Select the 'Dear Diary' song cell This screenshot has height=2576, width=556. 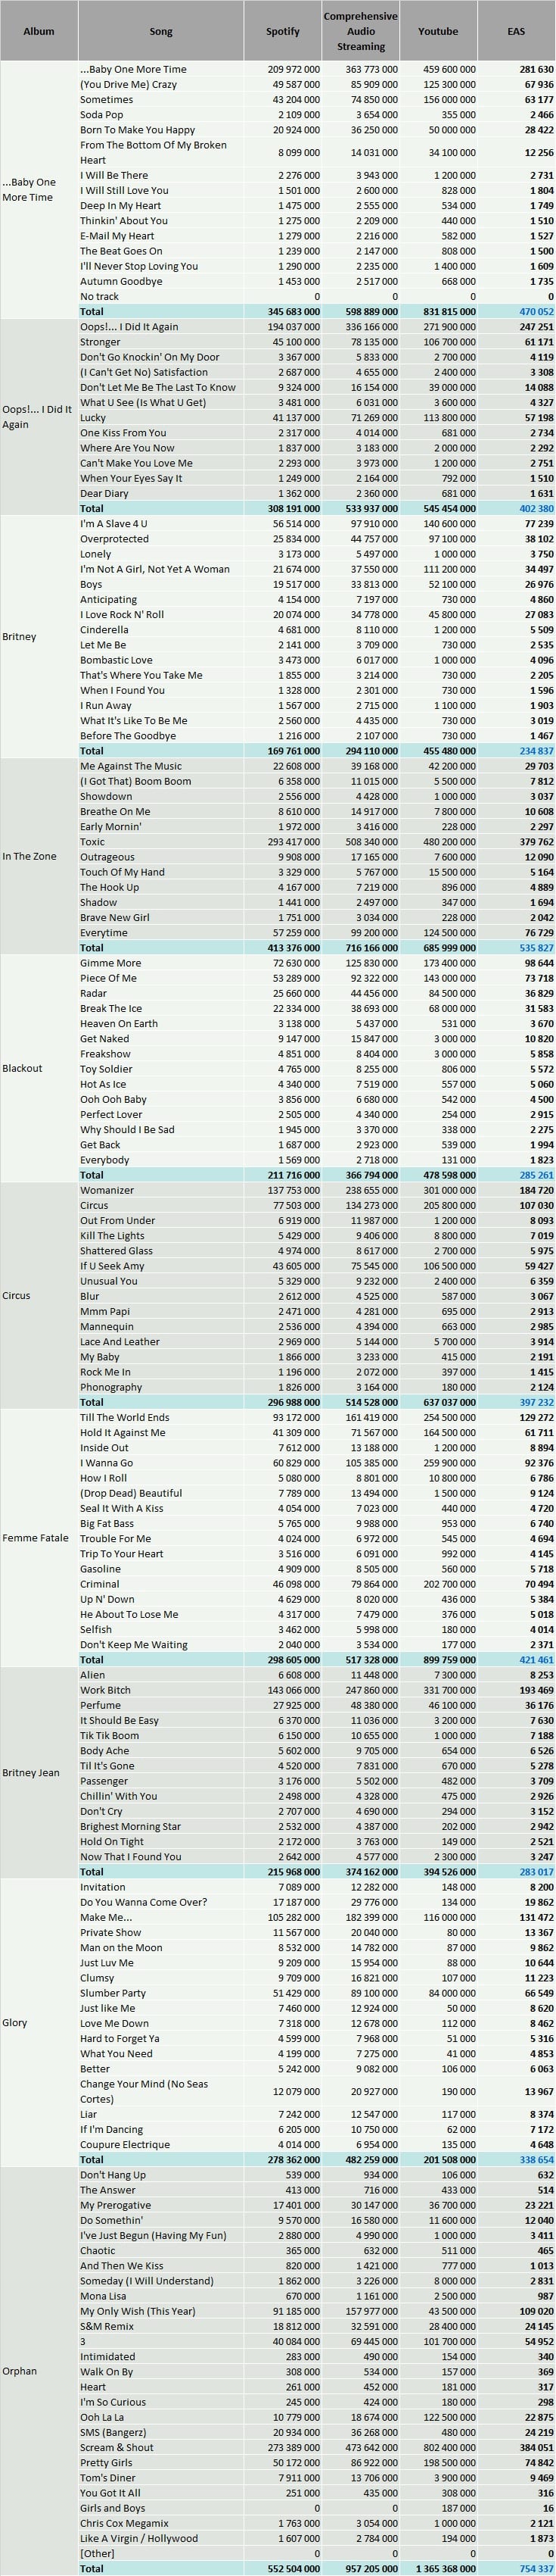click(x=160, y=494)
